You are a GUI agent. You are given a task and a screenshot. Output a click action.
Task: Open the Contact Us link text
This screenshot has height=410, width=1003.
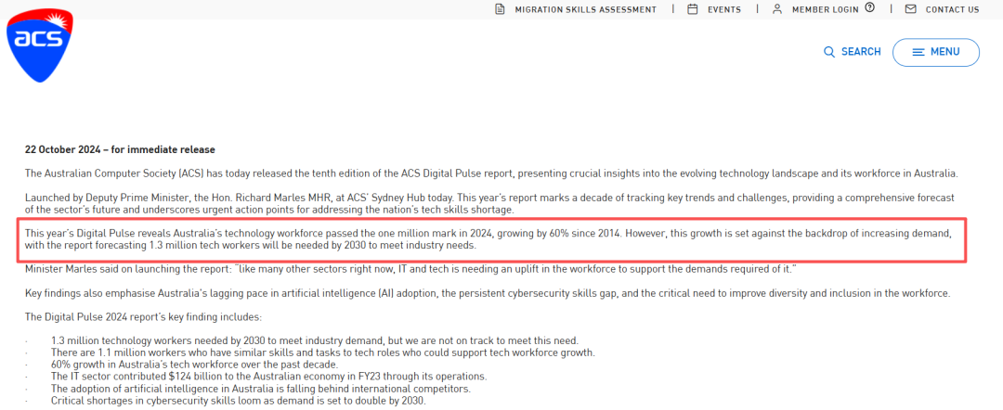(952, 9)
